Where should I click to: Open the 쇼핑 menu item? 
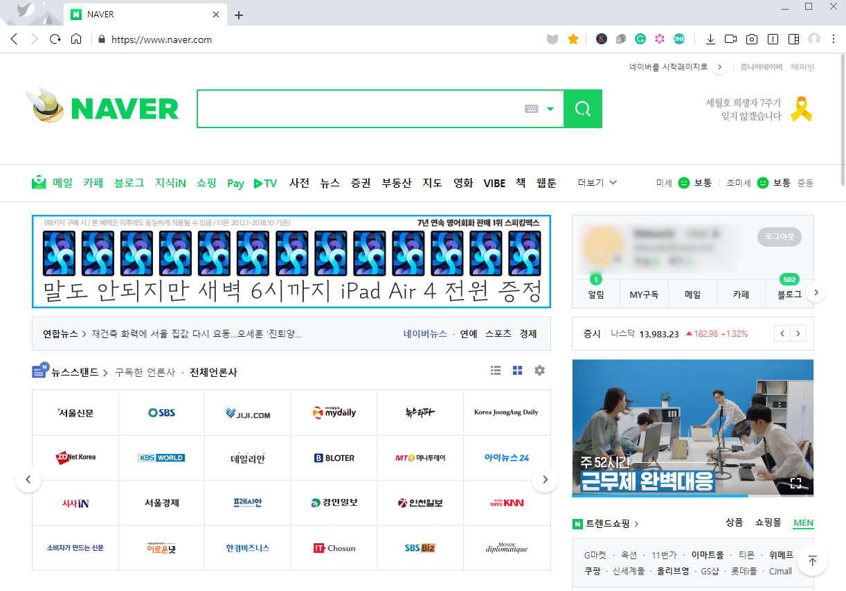(x=206, y=183)
